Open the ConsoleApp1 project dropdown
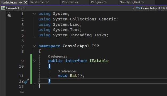 pos(133,8)
